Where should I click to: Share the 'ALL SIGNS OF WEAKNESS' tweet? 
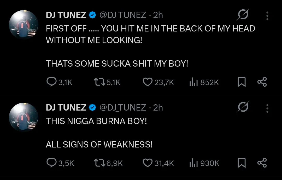(x=262, y=163)
